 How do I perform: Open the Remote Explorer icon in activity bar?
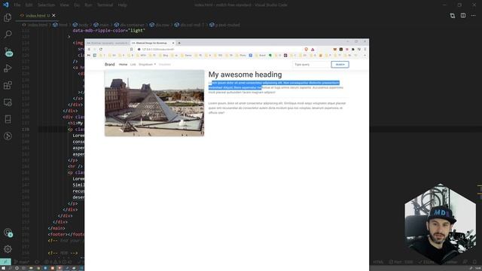click(8, 102)
